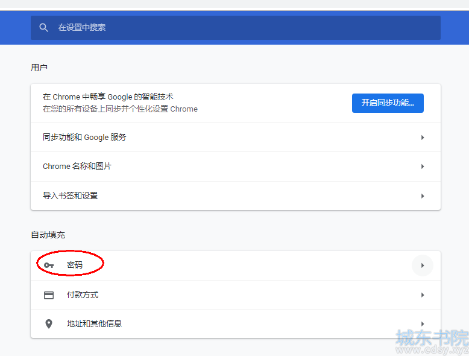Click the 开启同步功能 button
This screenshot has height=356, width=469.
click(388, 103)
